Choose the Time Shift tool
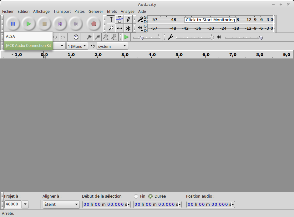This screenshot has width=294, height=217. click(119, 28)
